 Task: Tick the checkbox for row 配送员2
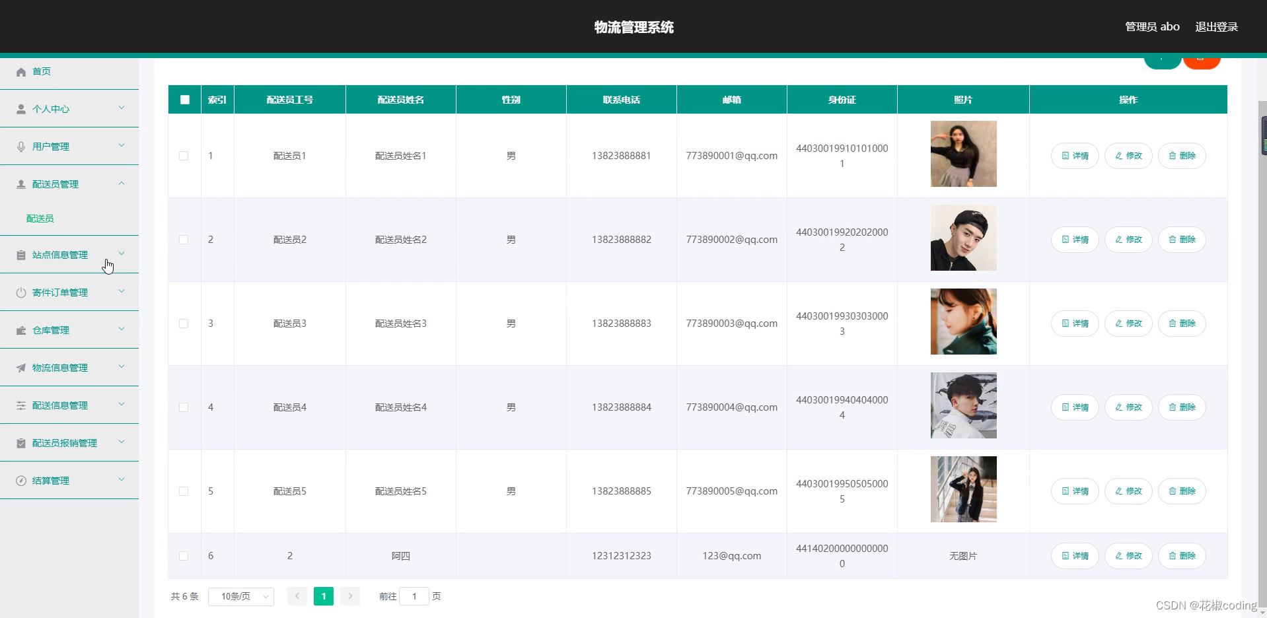[184, 240]
